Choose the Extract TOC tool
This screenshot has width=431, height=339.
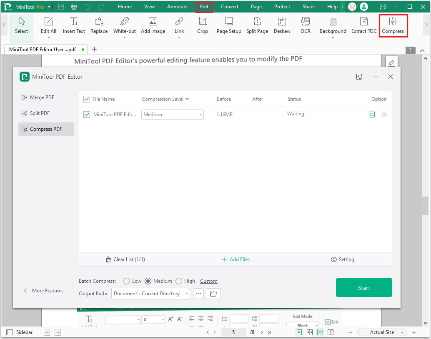(x=364, y=25)
